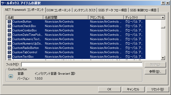Click the title bar help question-mark button
Viewport: 171px width, 95px height.
[163, 3]
